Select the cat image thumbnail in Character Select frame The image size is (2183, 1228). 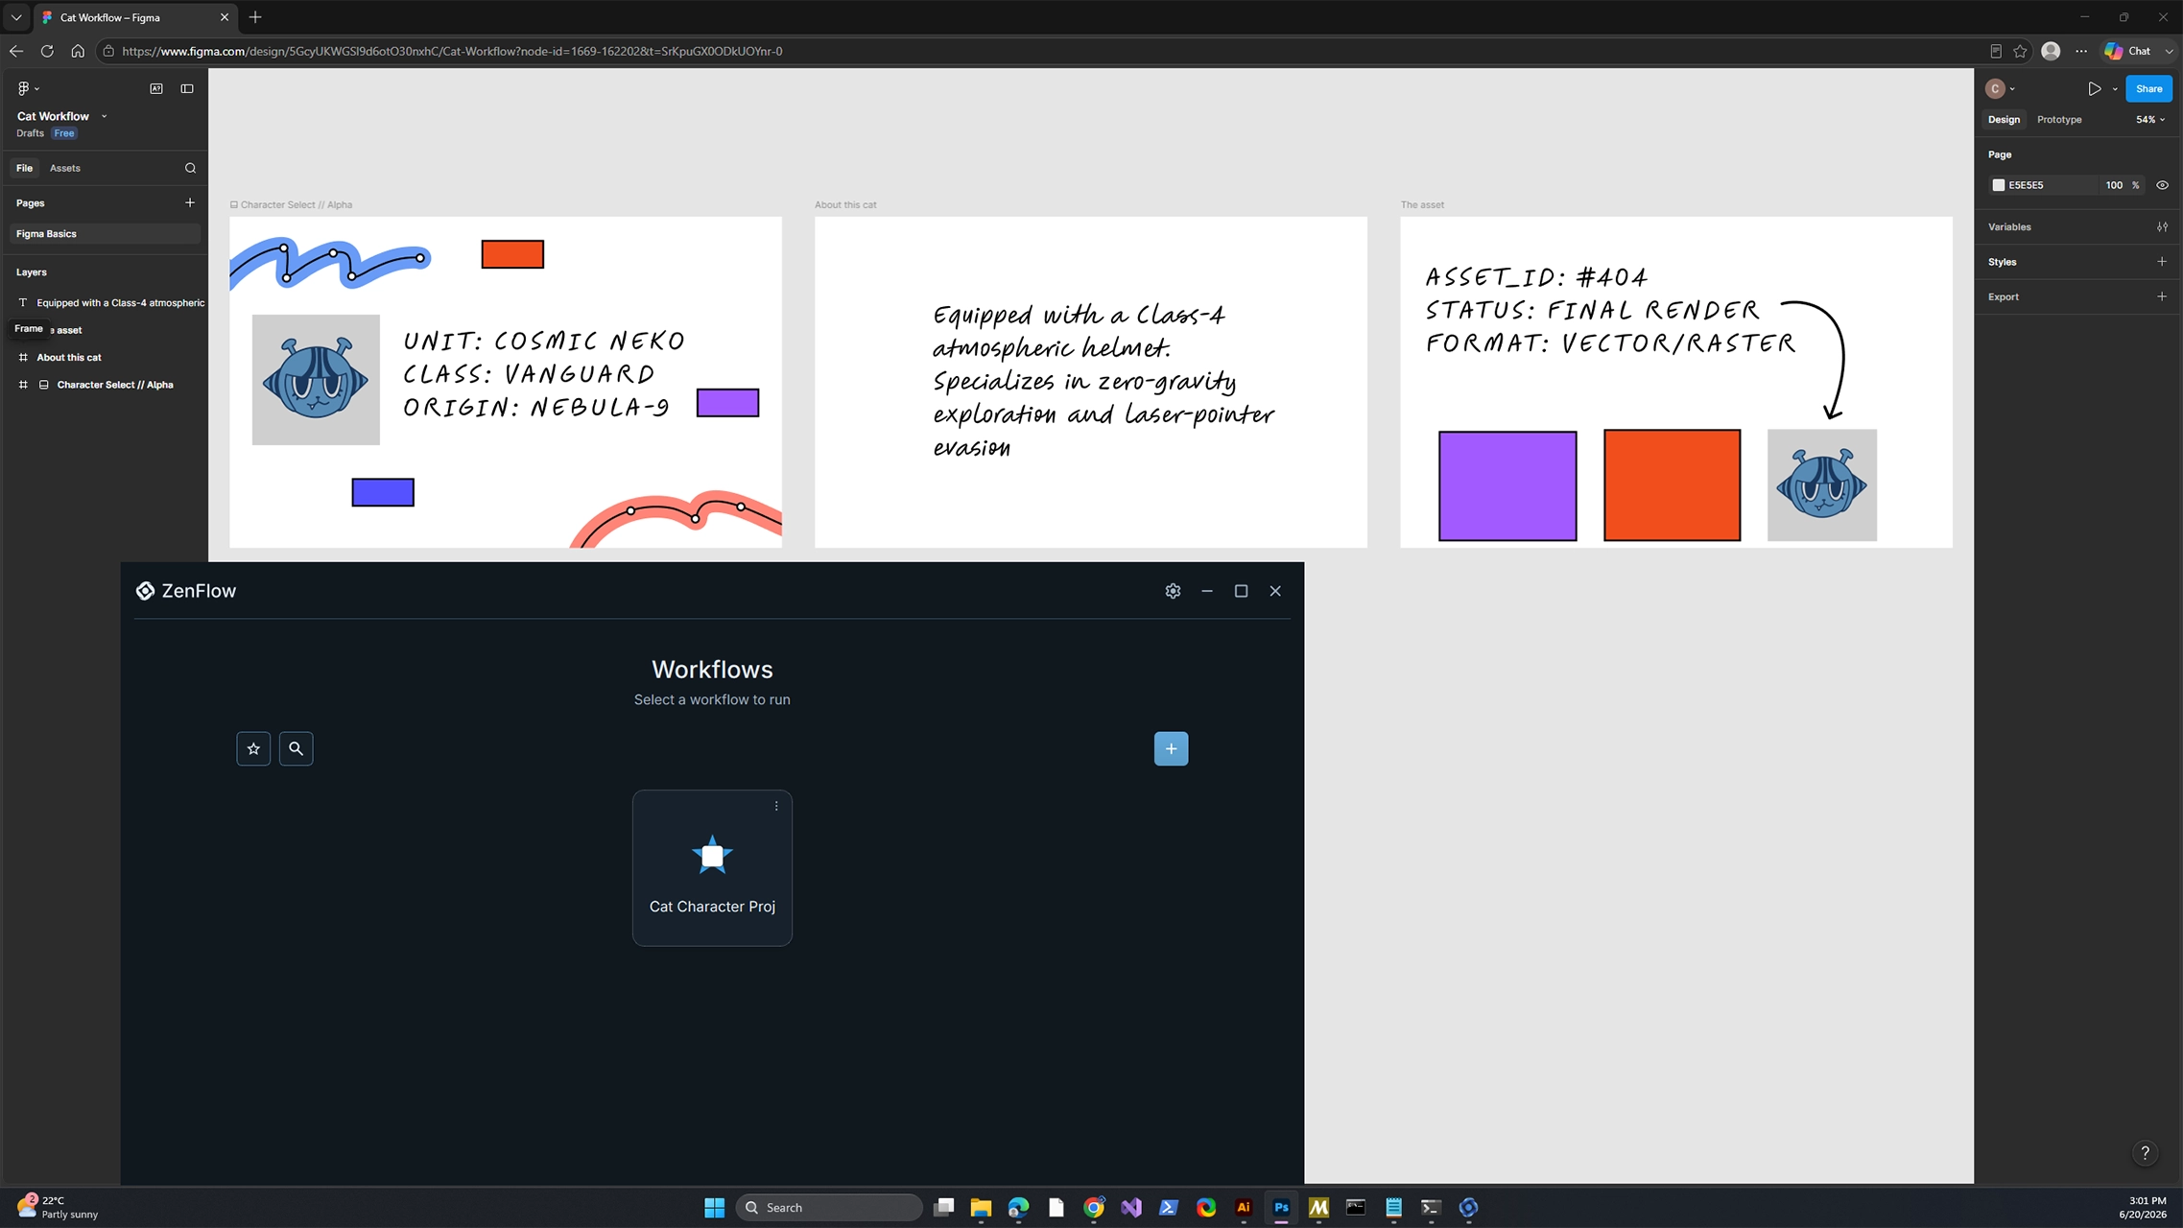(x=316, y=380)
